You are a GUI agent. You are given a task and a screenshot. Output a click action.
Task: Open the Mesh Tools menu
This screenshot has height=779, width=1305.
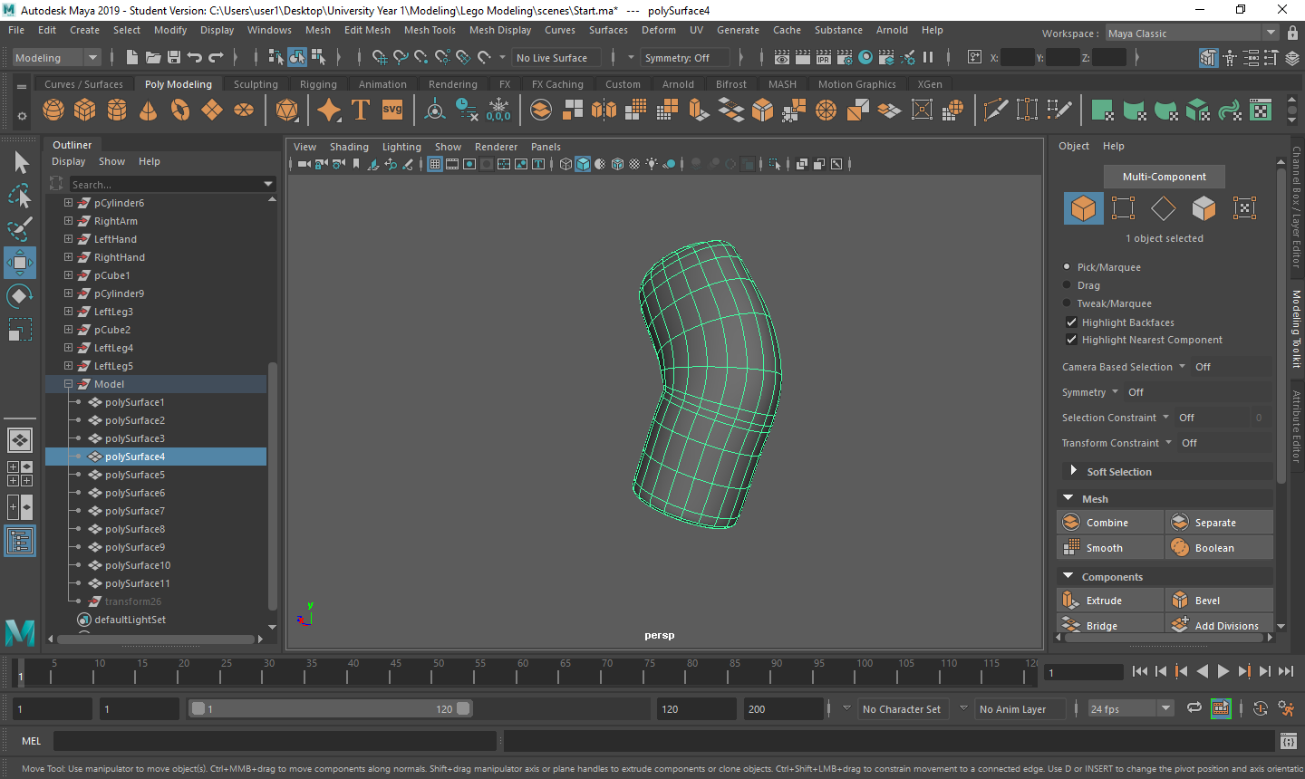[430, 30]
